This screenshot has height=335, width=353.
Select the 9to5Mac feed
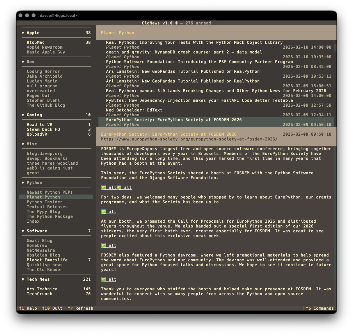point(36,42)
